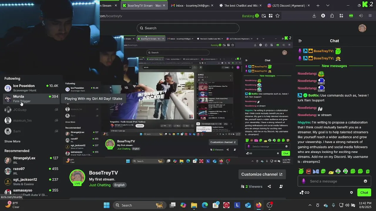Click the green ticket extension icon
This screenshot has width=376, height=211.
[351, 16]
